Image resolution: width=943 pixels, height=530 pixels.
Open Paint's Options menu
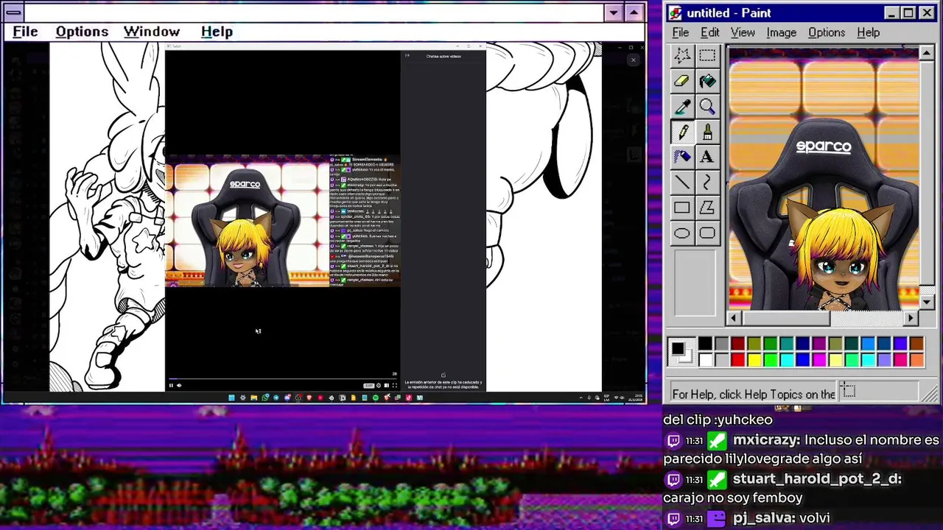[827, 32]
